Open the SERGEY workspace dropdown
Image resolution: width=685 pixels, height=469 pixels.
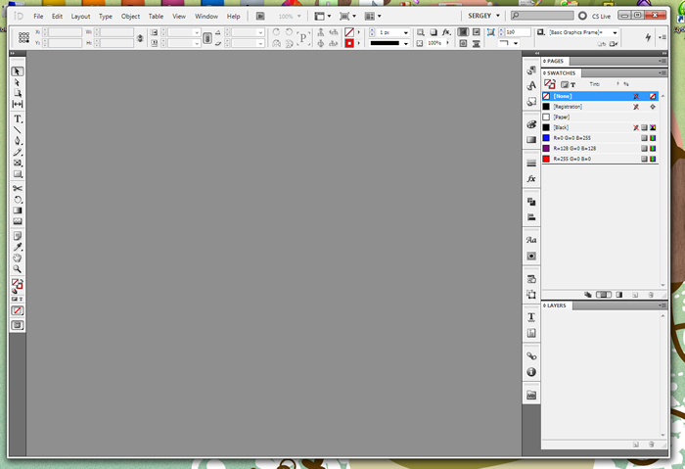pyautogui.click(x=481, y=17)
